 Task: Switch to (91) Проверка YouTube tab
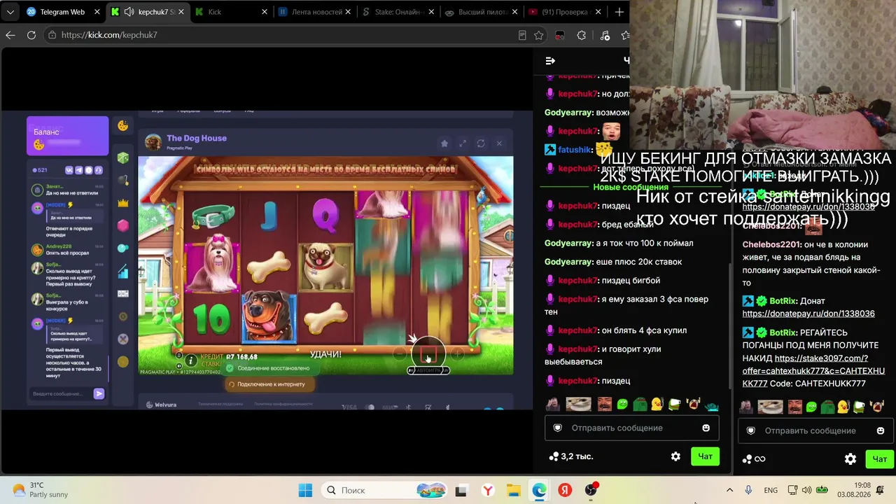pyautogui.click(x=566, y=12)
